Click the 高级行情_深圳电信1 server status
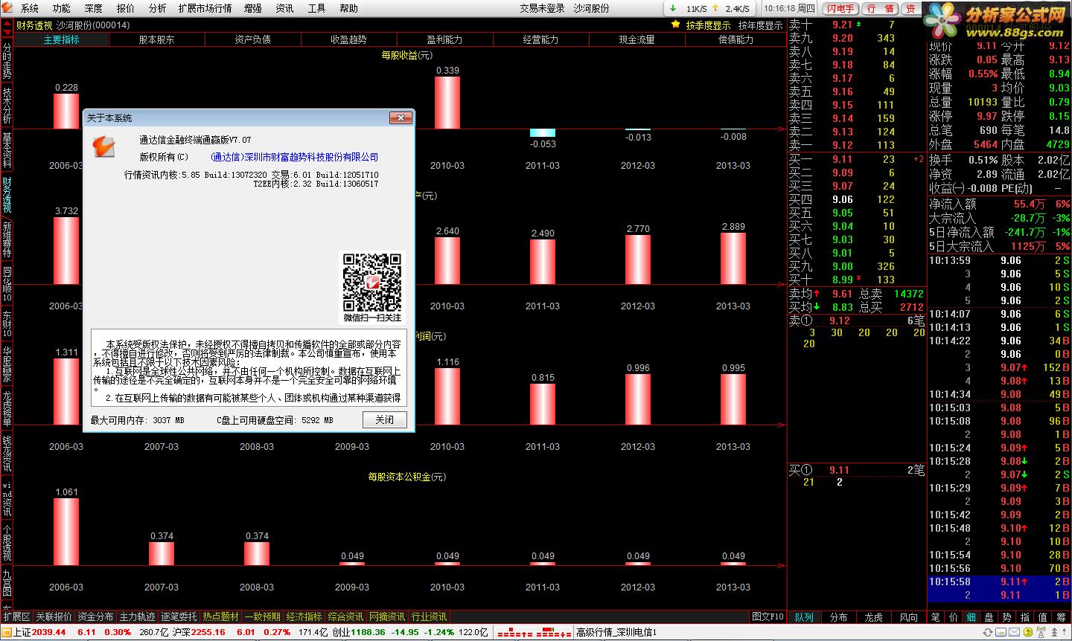This screenshot has width=1072, height=641. click(x=616, y=632)
